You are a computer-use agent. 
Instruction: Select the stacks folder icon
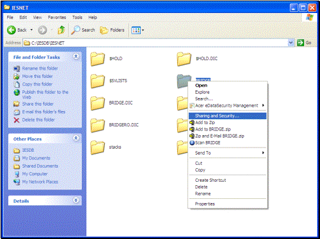tap(98, 148)
